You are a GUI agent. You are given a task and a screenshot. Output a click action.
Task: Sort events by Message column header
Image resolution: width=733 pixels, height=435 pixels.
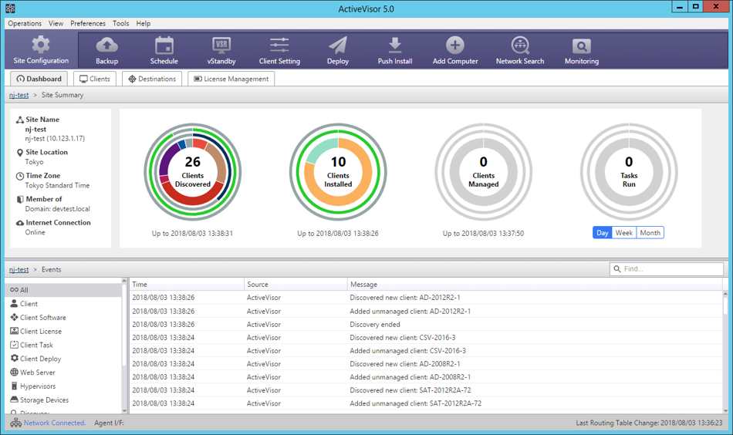(x=535, y=284)
